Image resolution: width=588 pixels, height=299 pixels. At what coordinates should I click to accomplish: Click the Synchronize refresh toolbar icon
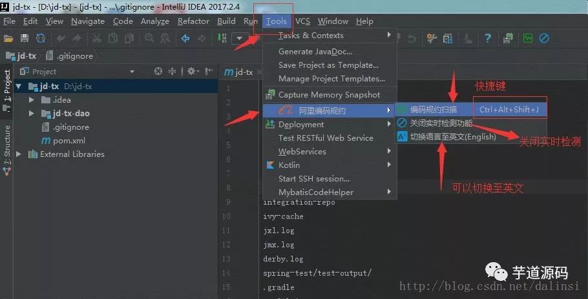coord(41,38)
